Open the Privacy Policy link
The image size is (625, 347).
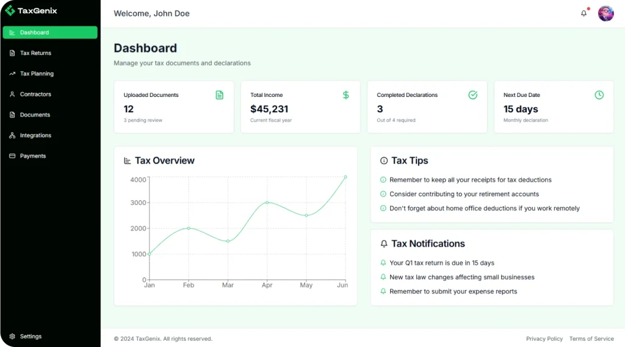point(544,338)
